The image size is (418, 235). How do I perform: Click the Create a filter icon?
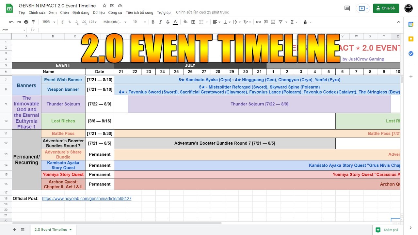tap(281, 22)
